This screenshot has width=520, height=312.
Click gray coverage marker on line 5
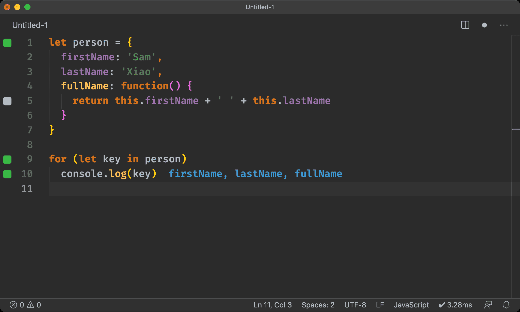tap(7, 101)
